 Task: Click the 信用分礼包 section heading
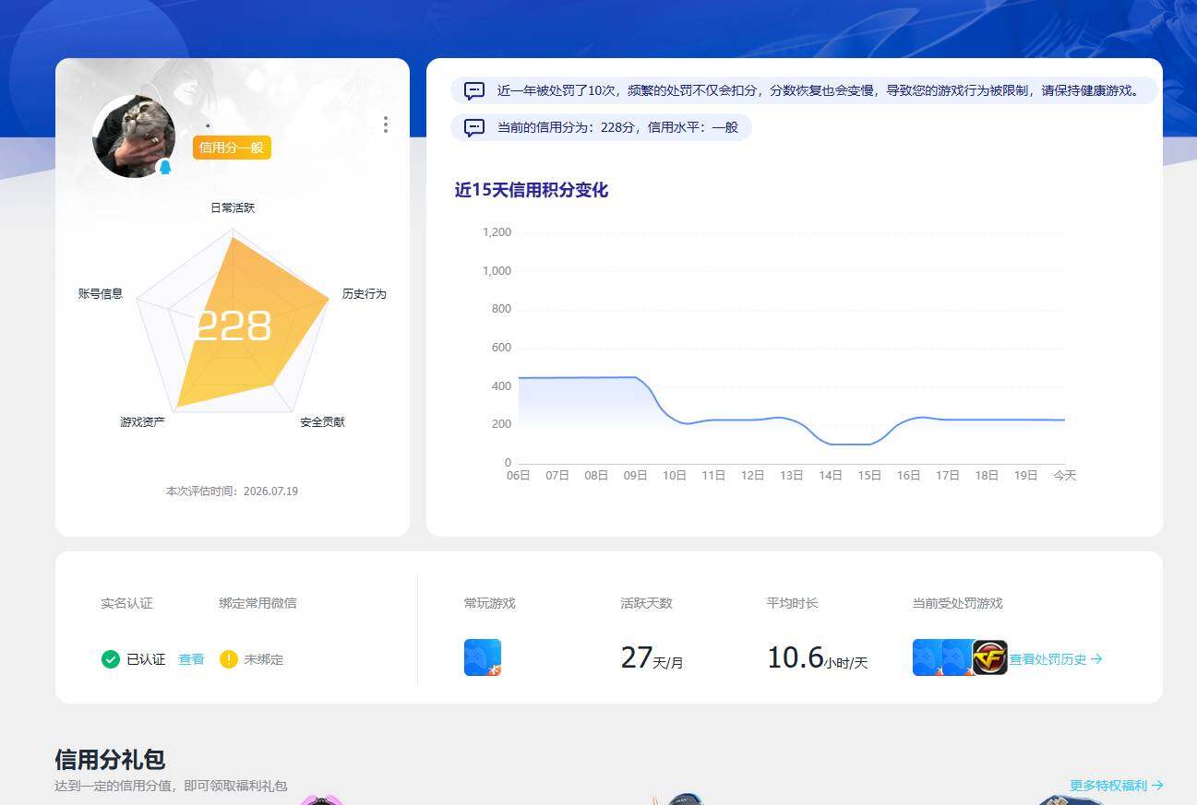tap(110, 760)
